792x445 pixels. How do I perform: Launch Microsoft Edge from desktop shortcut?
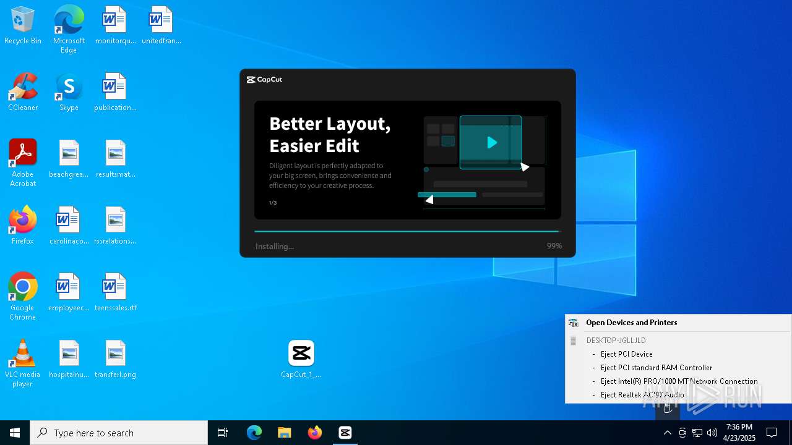pos(69,30)
